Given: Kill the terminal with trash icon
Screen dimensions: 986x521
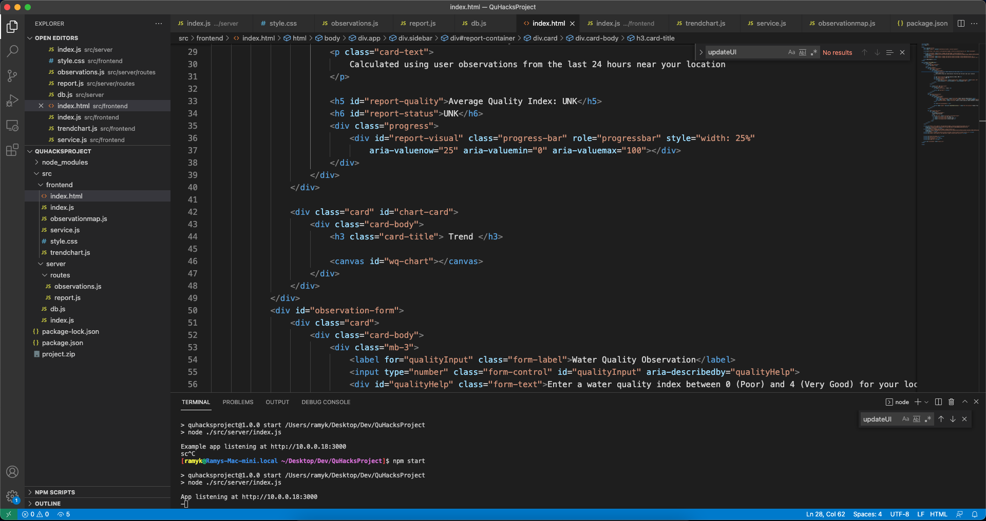Looking at the screenshot, I should pyautogui.click(x=951, y=402).
